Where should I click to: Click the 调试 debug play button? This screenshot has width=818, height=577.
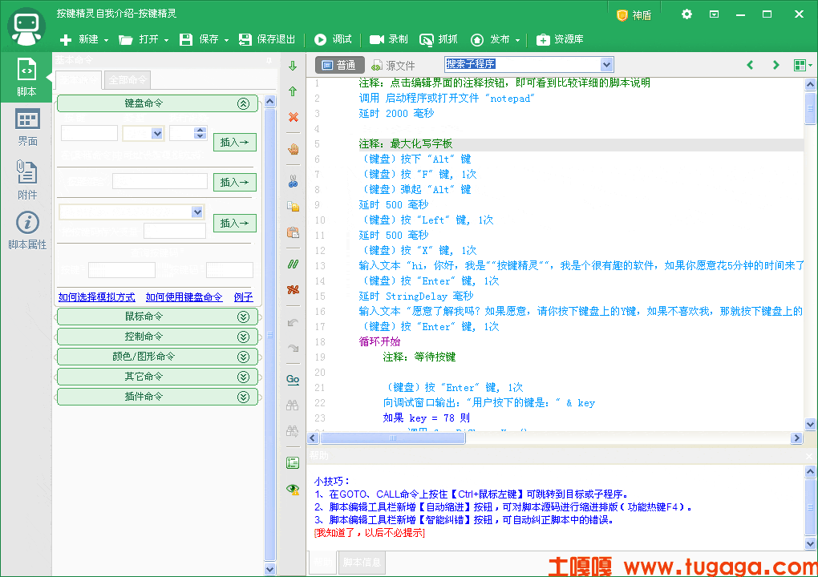[x=333, y=39]
